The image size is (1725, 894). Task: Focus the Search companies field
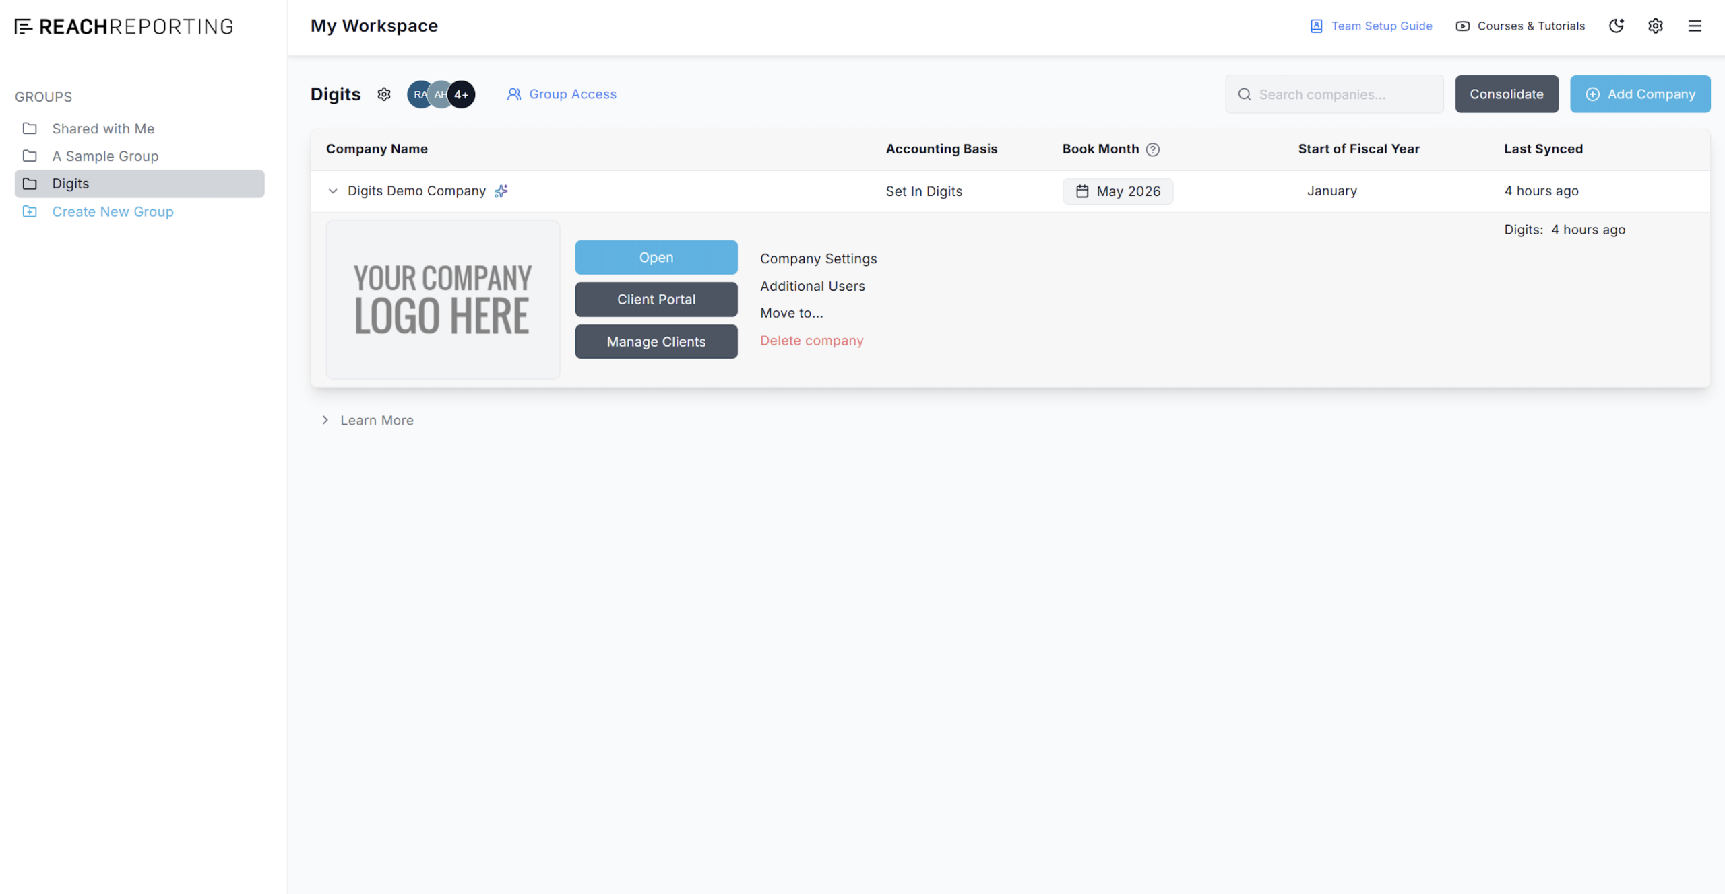[x=1334, y=94]
